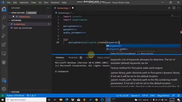Switch to the Terminal panel tab
This screenshot has width=182, height=102.
point(60,58)
